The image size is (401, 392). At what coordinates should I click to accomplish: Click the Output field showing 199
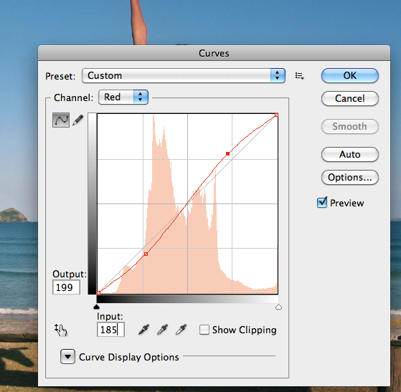66,287
